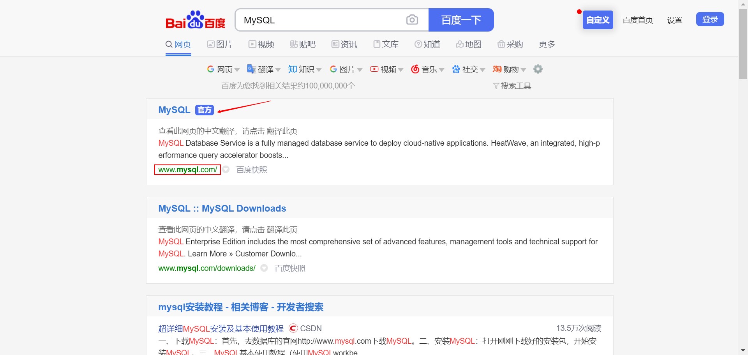The height and width of the screenshot is (355, 748).
Task: Click the Google 网页 icon
Action: click(x=211, y=69)
